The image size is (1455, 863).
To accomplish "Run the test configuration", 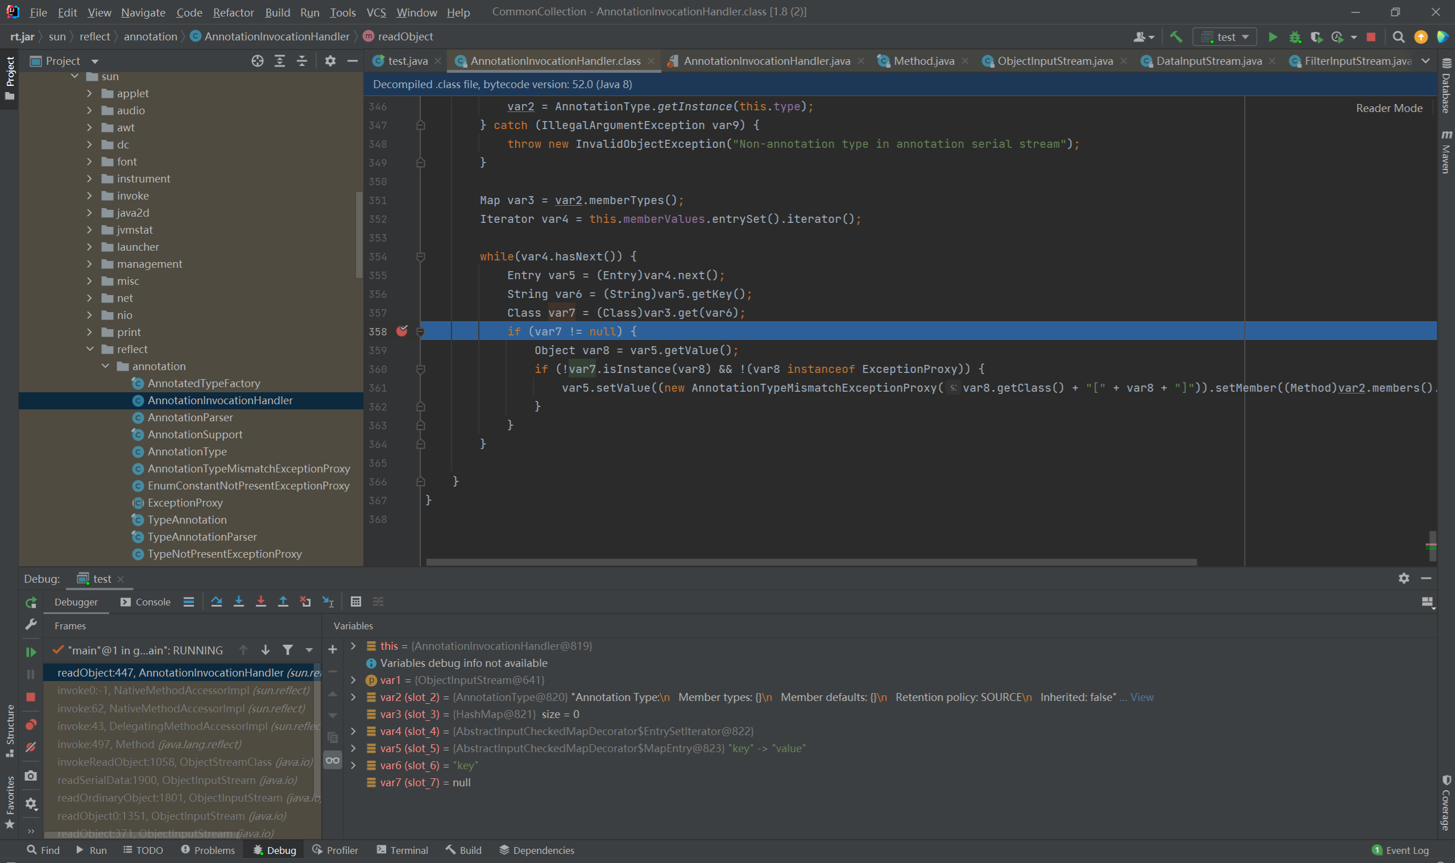I will pyautogui.click(x=1272, y=36).
